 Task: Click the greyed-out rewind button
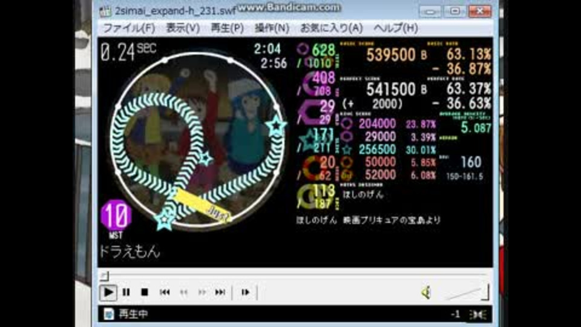183,292
